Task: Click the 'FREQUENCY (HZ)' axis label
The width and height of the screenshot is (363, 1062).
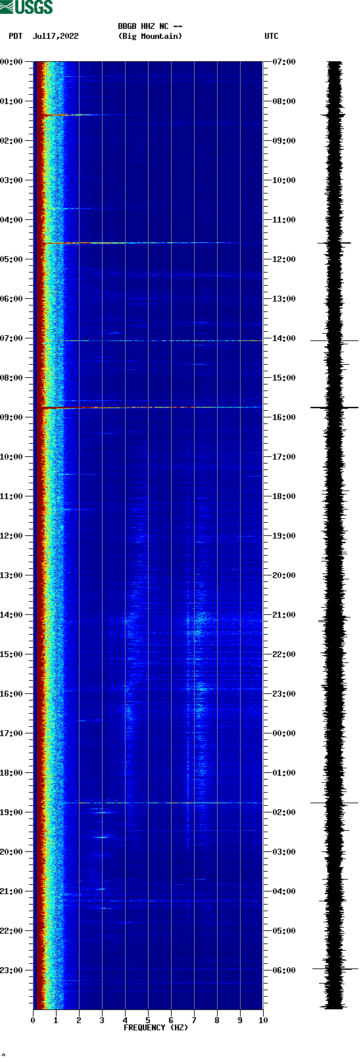Action: 156,1028
